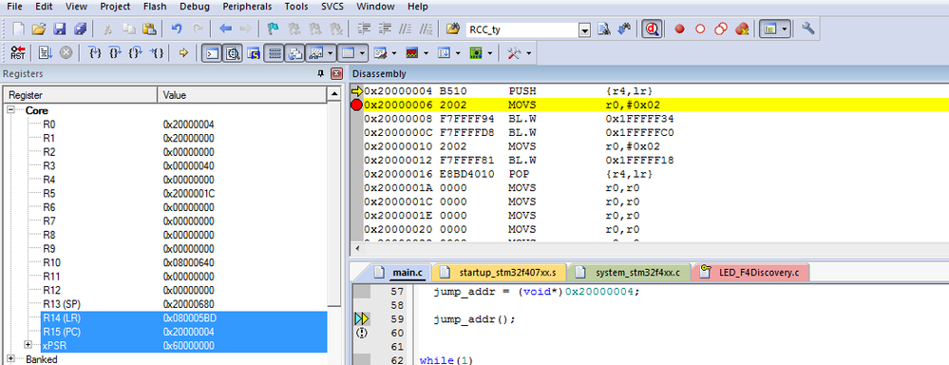Image resolution: width=949 pixels, height=365 pixels.
Task: Click the Register column header
Action: click(x=81, y=95)
